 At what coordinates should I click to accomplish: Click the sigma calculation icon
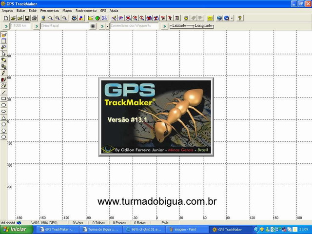[x=104, y=18]
